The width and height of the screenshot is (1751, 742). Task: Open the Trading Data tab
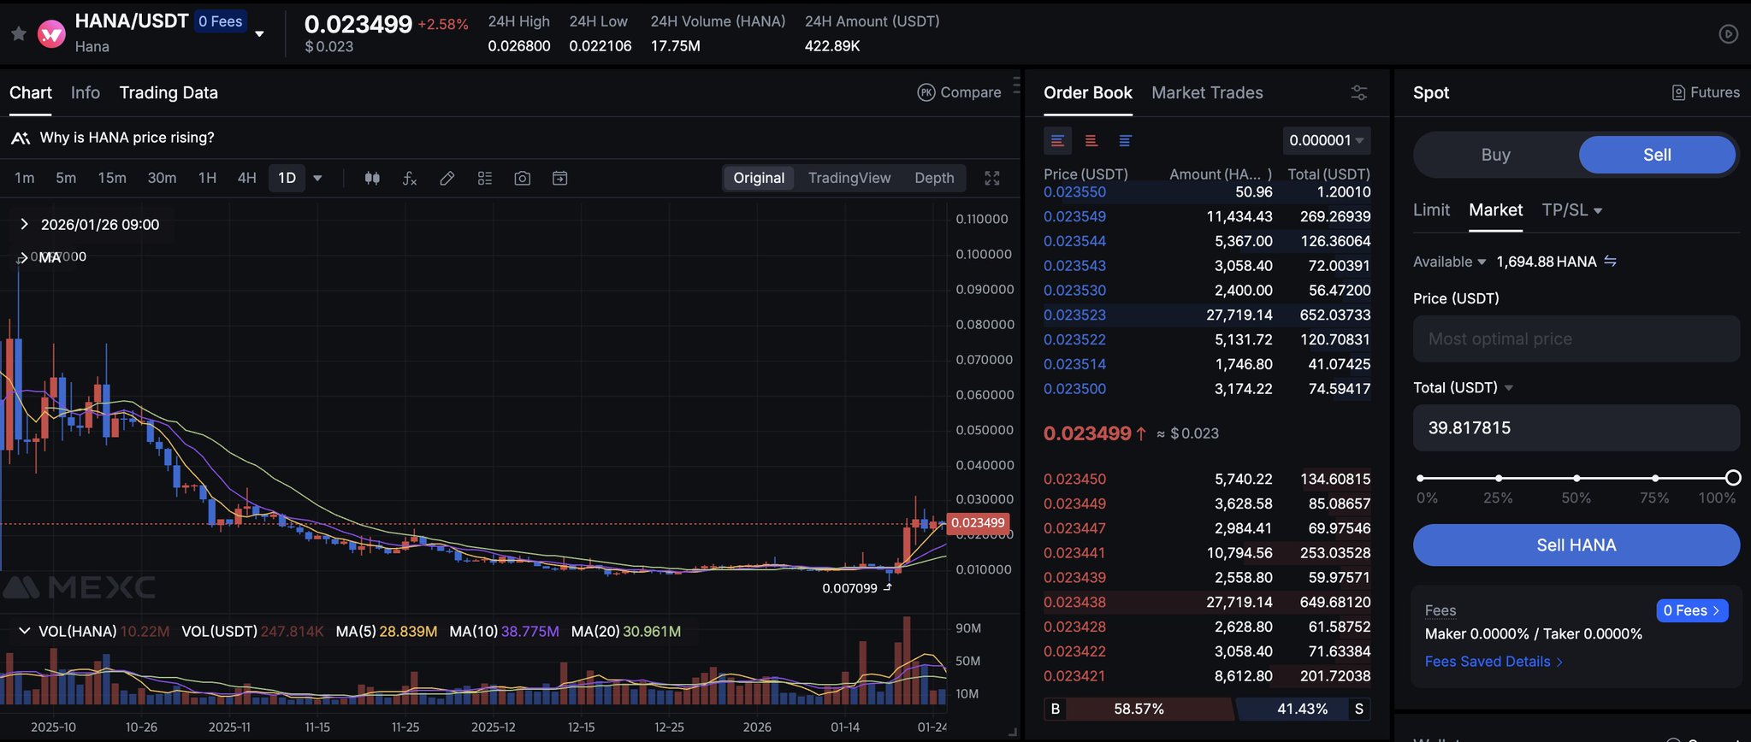tap(169, 92)
